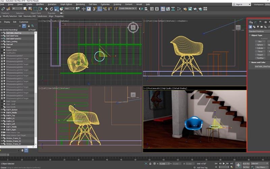Image resolution: width=270 pixels, height=169 pixels.
Task: Activate the Select and Scale tool
Action: [56, 9]
